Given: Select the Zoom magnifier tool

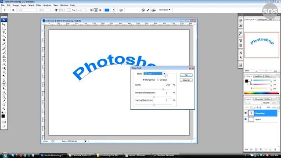Looking at the screenshot, I should [4, 108].
